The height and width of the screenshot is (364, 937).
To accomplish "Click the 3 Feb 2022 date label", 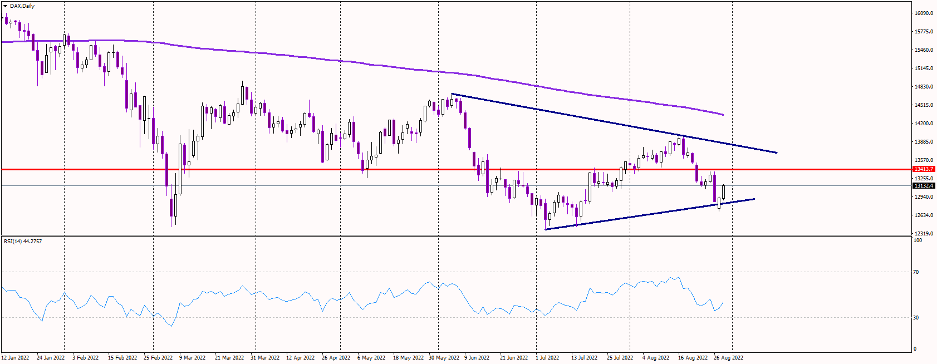I will [x=86, y=358].
